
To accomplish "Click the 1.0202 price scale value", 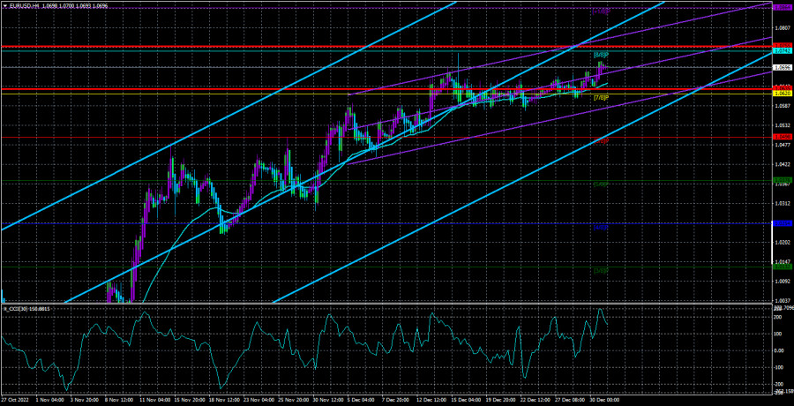I will (x=781, y=243).
